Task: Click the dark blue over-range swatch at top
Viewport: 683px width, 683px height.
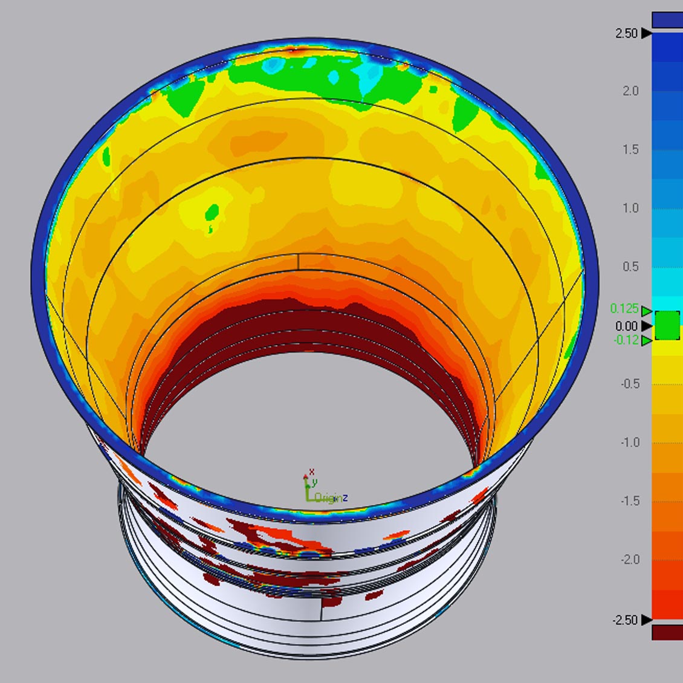Action: point(667,20)
